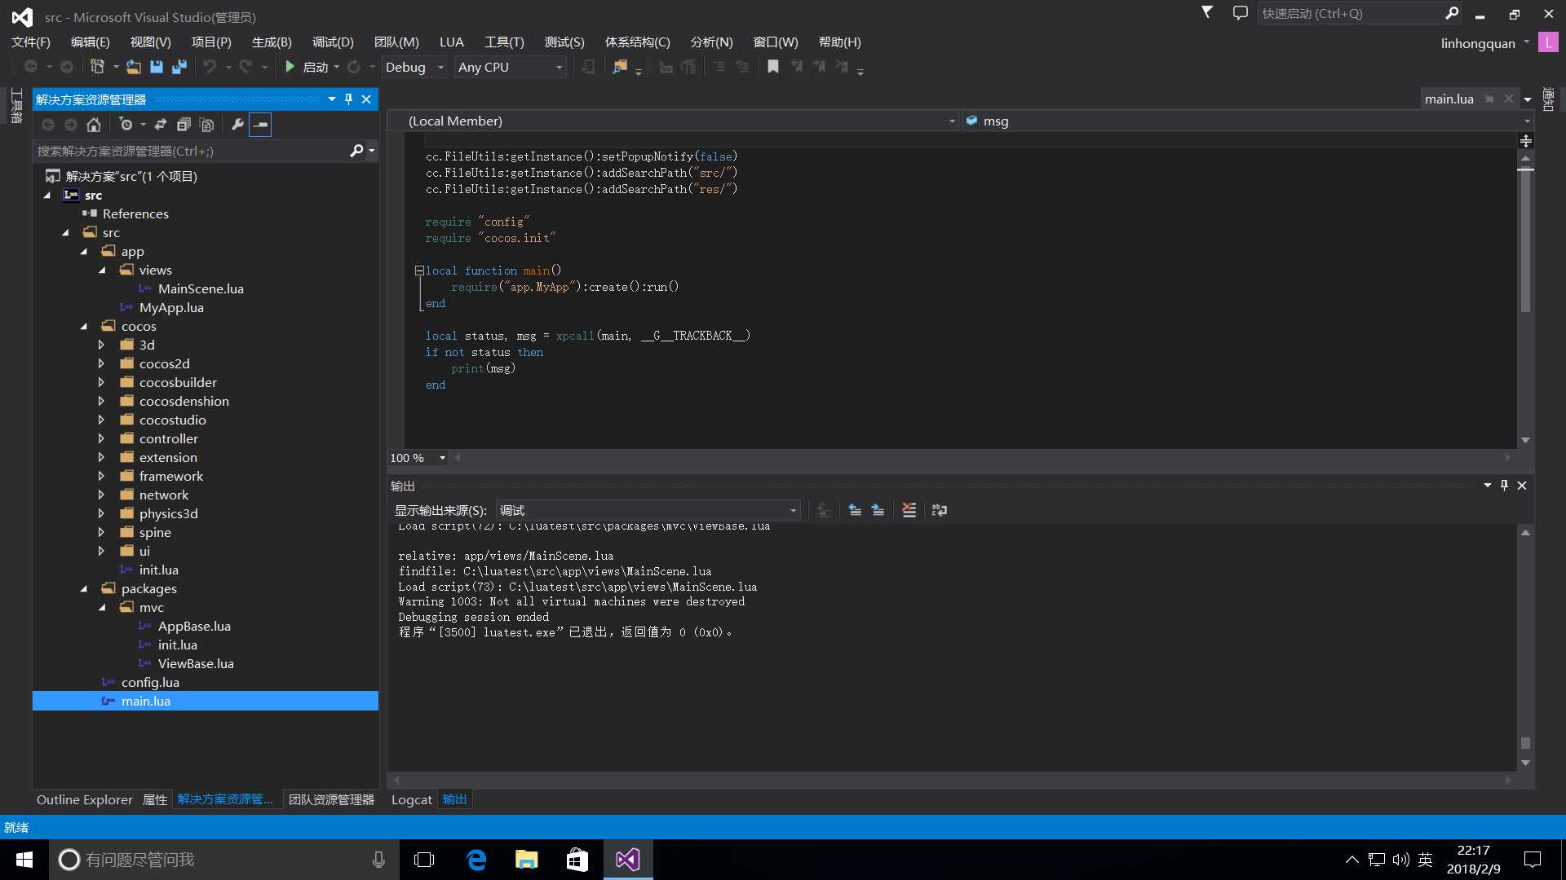Open the 工具箱 side tab
1566x880 pixels.
(16, 106)
